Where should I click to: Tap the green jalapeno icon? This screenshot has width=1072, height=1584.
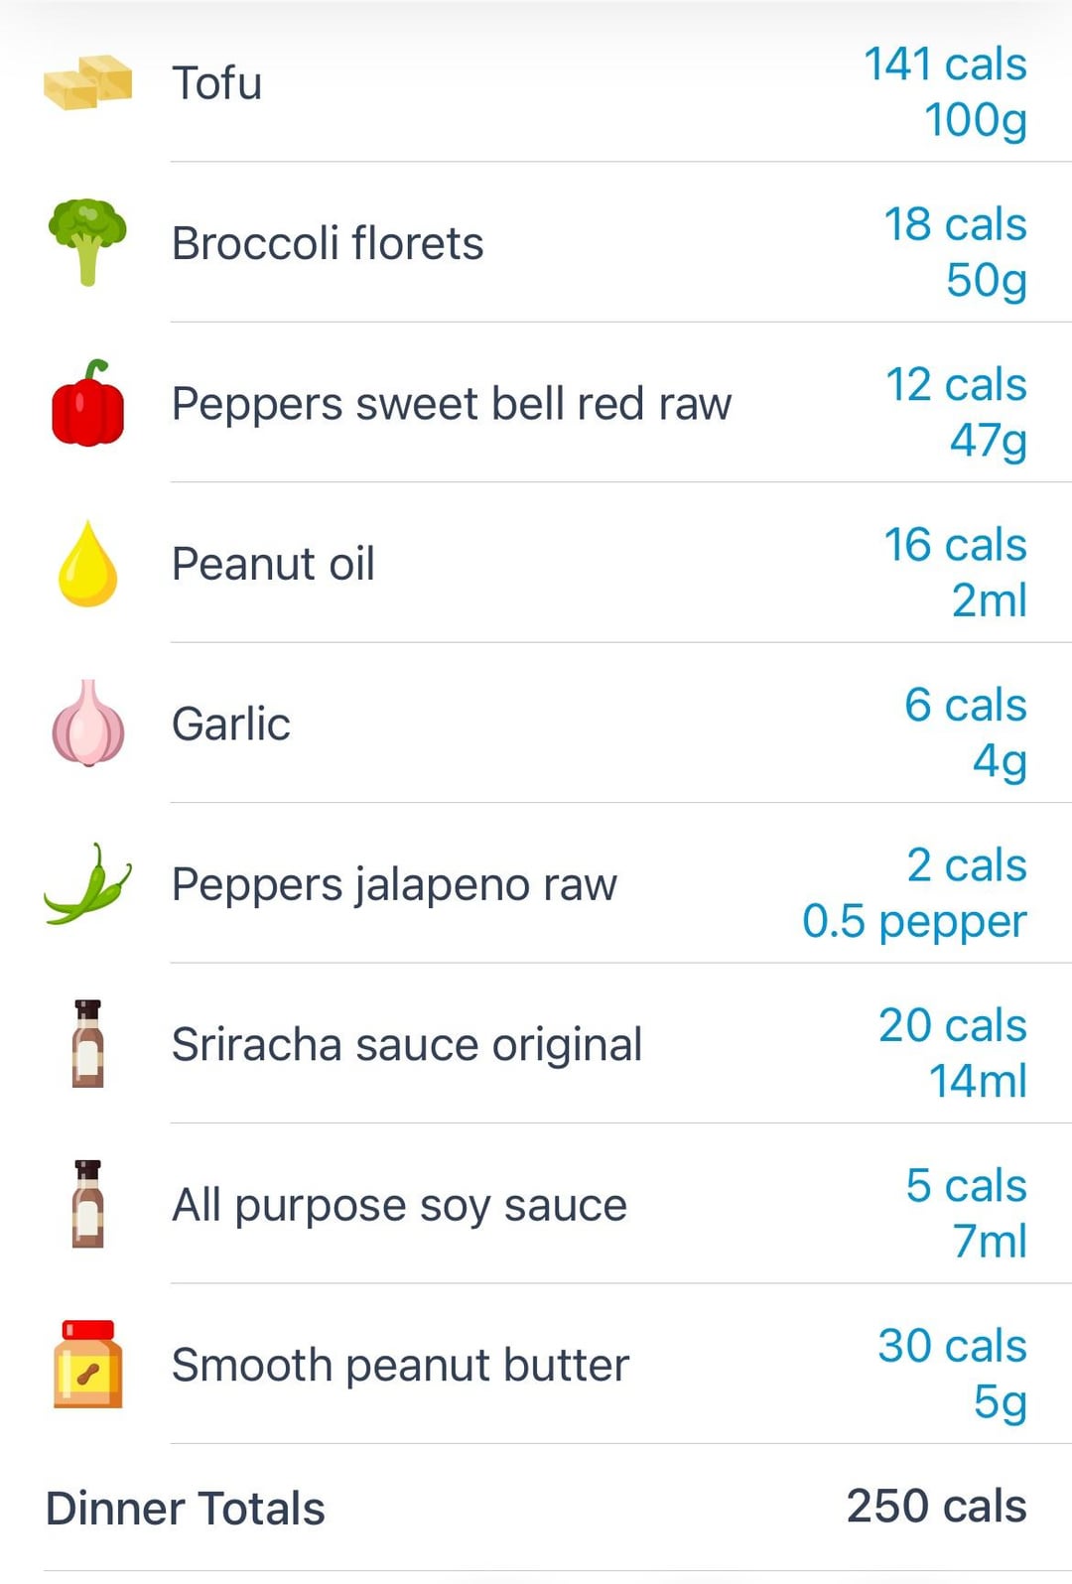88,883
